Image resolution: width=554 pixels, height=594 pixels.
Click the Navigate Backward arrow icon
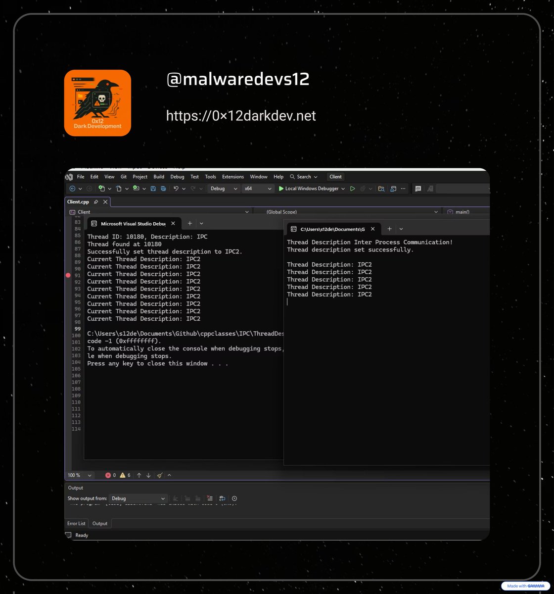(x=72, y=189)
